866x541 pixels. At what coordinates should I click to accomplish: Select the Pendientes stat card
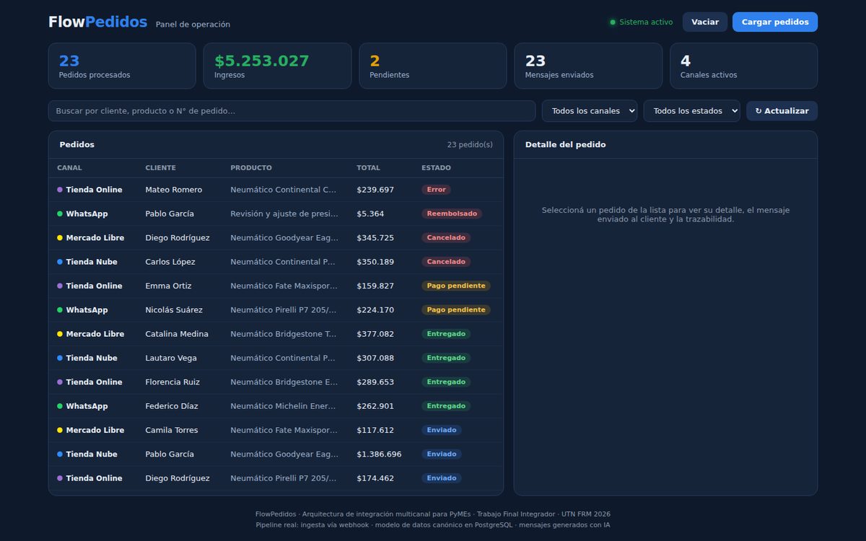coord(433,66)
